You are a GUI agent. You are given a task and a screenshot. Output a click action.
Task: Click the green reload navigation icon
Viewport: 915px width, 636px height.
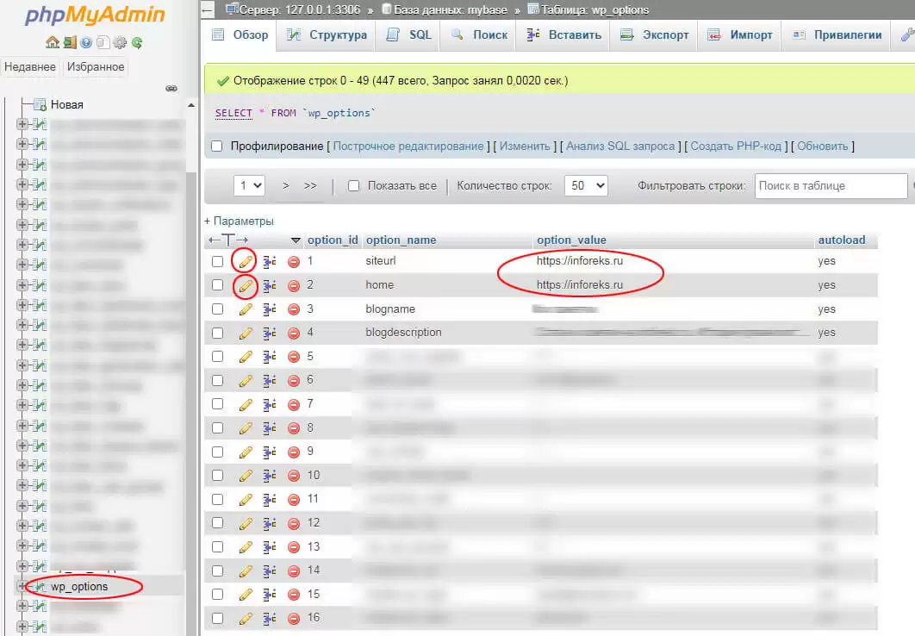pos(136,42)
